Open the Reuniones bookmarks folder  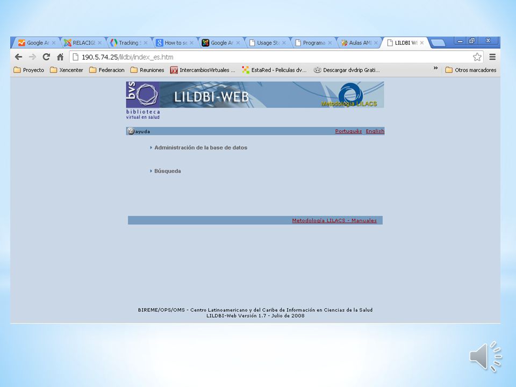click(x=147, y=70)
